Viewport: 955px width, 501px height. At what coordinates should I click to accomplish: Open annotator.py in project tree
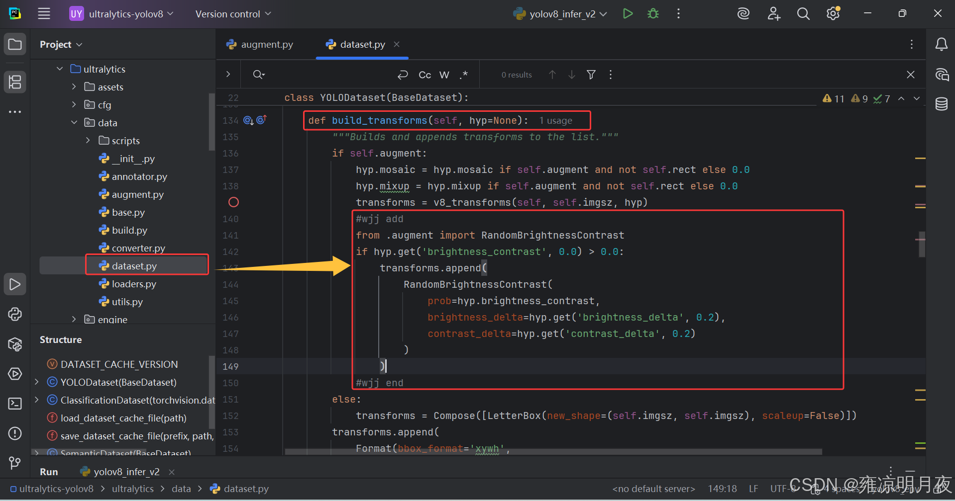point(133,176)
